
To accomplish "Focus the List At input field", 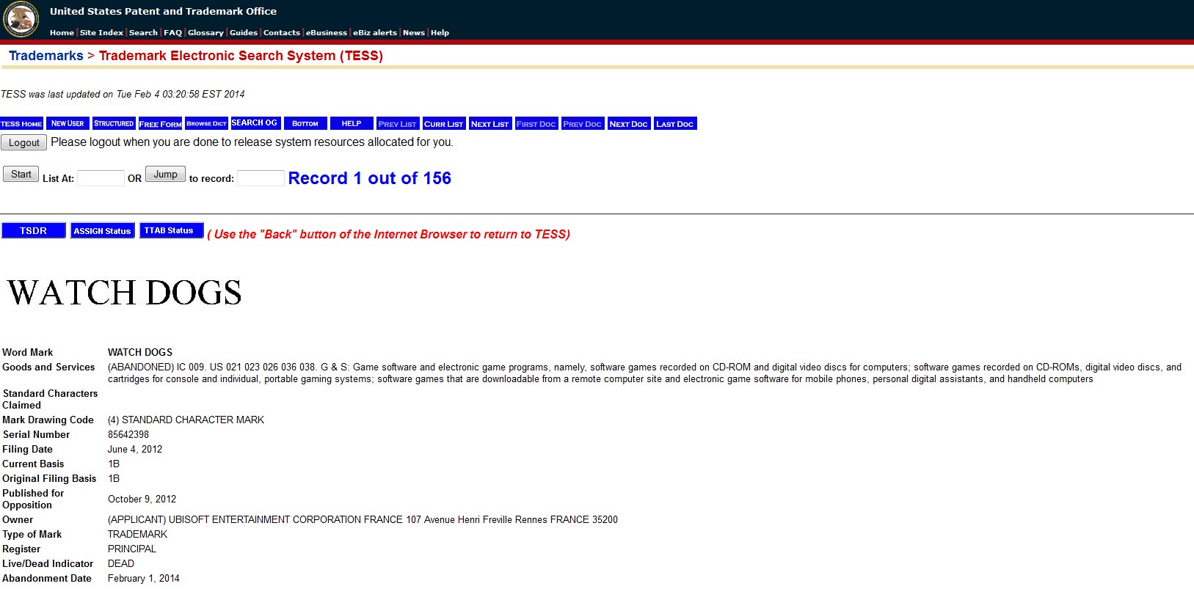I will coord(101,178).
